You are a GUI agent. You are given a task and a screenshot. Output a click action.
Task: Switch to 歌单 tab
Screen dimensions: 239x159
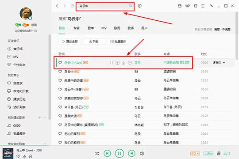click(x=91, y=28)
